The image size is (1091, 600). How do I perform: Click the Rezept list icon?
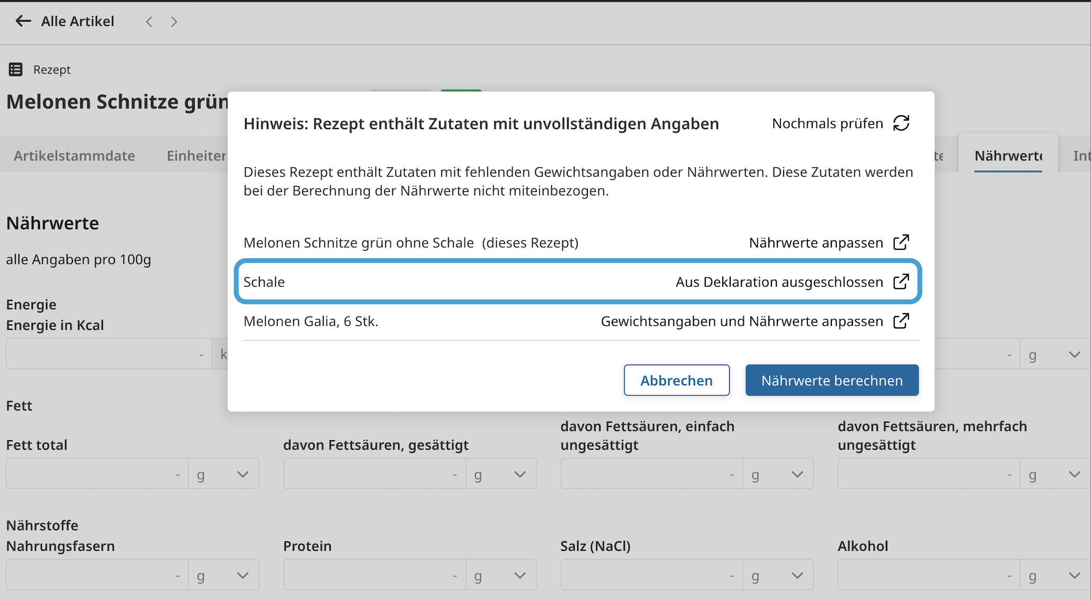16,69
